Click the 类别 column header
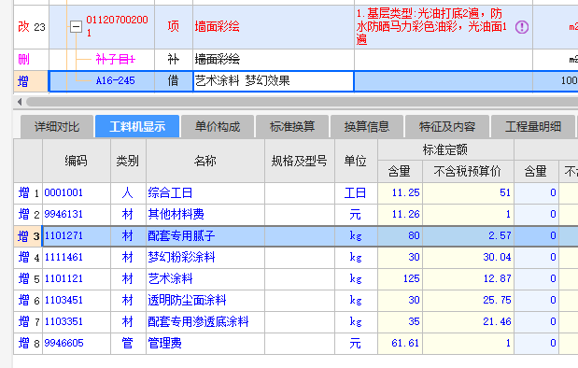 coord(128,161)
